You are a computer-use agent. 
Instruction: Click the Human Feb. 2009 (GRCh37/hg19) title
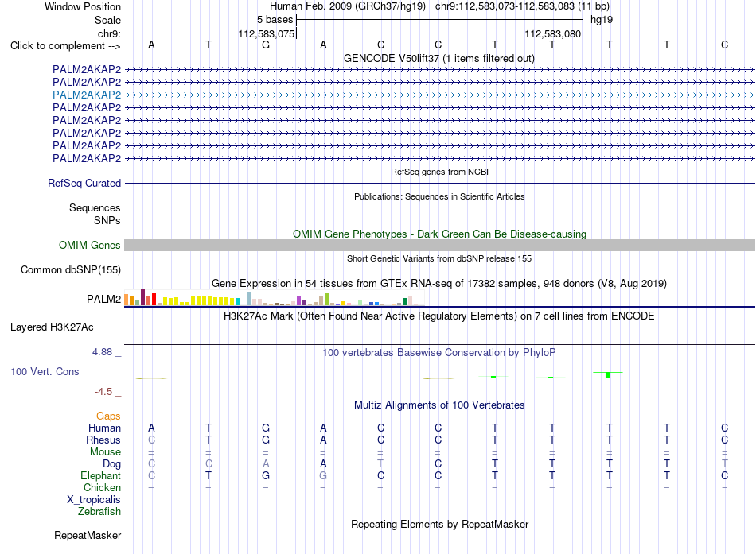[x=347, y=6]
